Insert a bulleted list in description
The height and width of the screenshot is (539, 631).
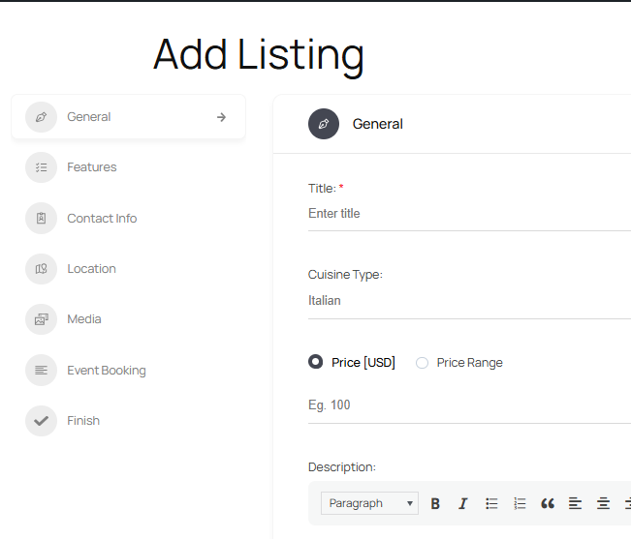491,503
